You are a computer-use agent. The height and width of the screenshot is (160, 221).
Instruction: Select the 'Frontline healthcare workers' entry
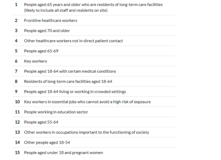[50, 21]
